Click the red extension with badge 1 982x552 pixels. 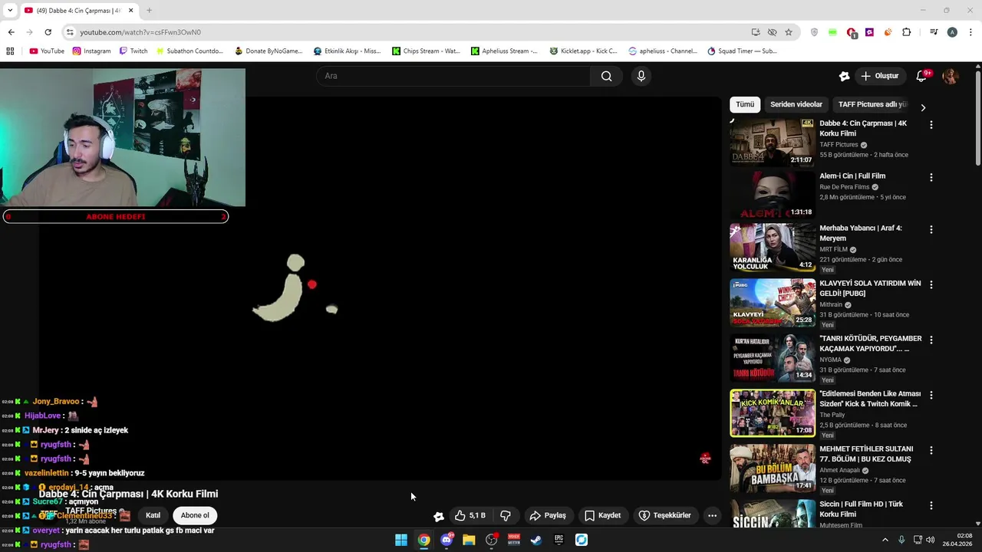click(x=852, y=32)
